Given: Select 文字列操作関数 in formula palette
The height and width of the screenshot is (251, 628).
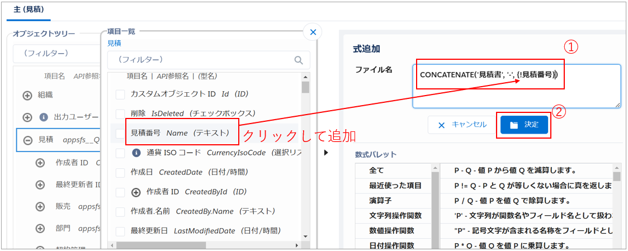Looking at the screenshot, I should (x=391, y=215).
